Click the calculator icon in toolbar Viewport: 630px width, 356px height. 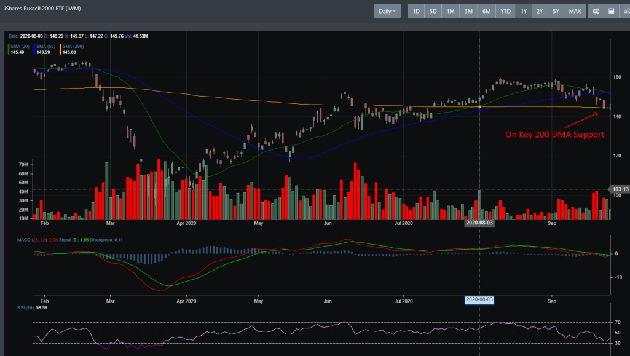[611, 11]
